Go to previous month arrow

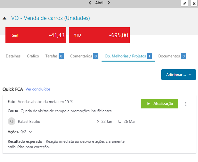pyautogui.click(x=90, y=3)
